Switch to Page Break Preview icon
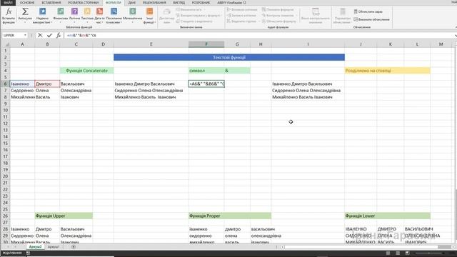Image resolution: width=457 pixels, height=257 pixels. tap(407, 253)
